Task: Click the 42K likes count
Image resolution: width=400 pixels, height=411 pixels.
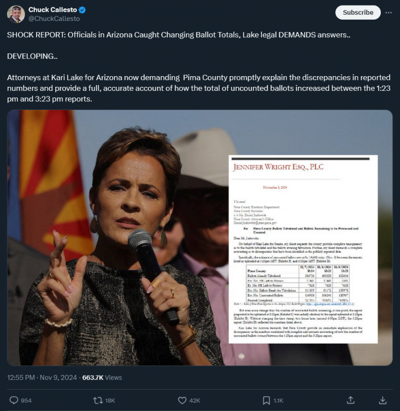Action: (194, 400)
